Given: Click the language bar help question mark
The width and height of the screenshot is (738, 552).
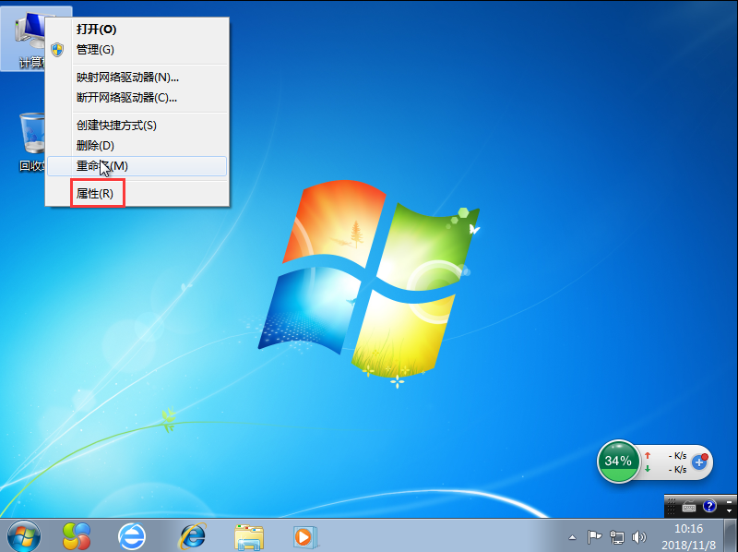Looking at the screenshot, I should [x=709, y=506].
